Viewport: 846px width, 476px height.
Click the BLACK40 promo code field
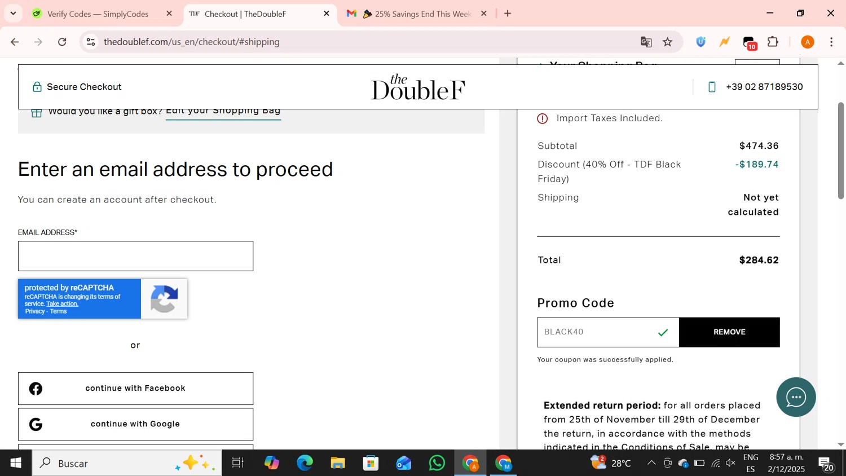click(608, 332)
